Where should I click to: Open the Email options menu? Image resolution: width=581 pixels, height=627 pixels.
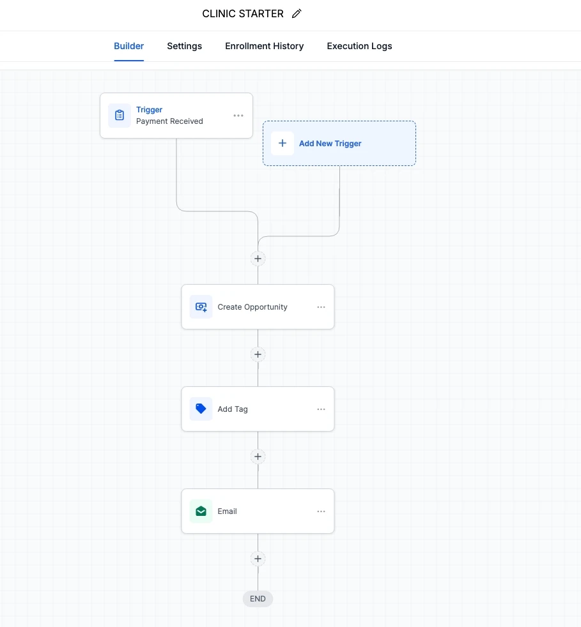tap(321, 511)
